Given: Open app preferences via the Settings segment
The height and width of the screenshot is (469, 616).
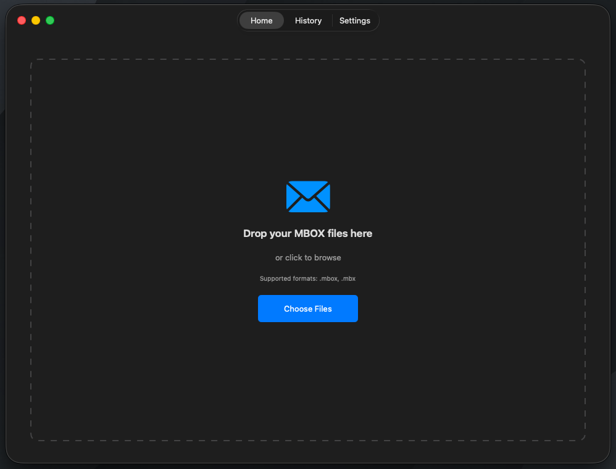Looking at the screenshot, I should tap(355, 20).
